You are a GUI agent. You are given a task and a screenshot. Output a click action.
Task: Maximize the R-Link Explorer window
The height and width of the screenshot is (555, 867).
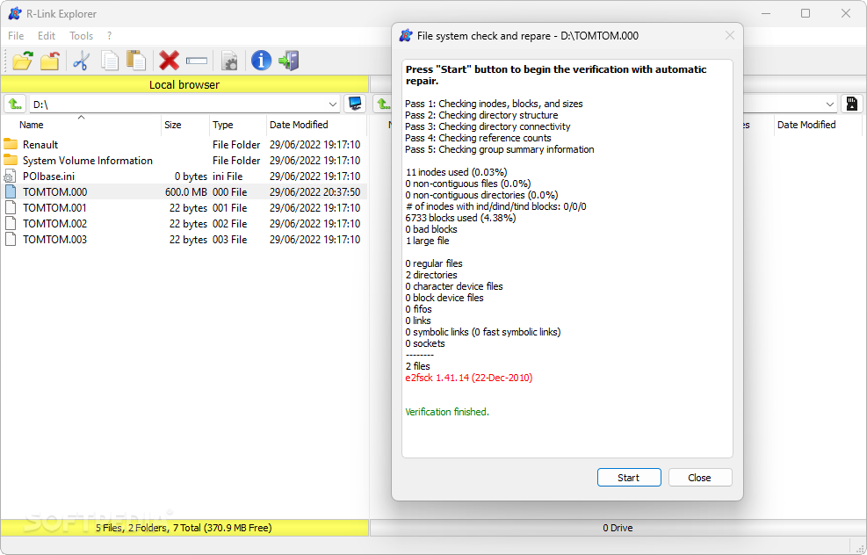click(806, 13)
